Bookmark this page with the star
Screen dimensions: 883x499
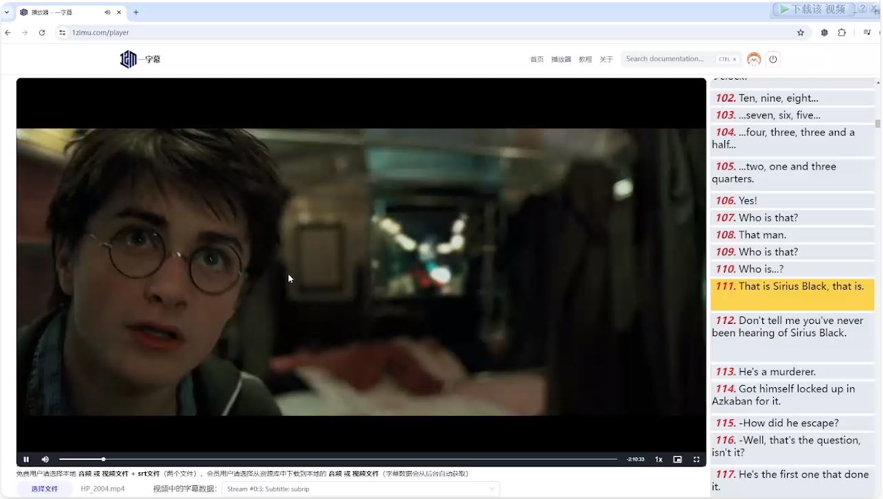point(801,32)
